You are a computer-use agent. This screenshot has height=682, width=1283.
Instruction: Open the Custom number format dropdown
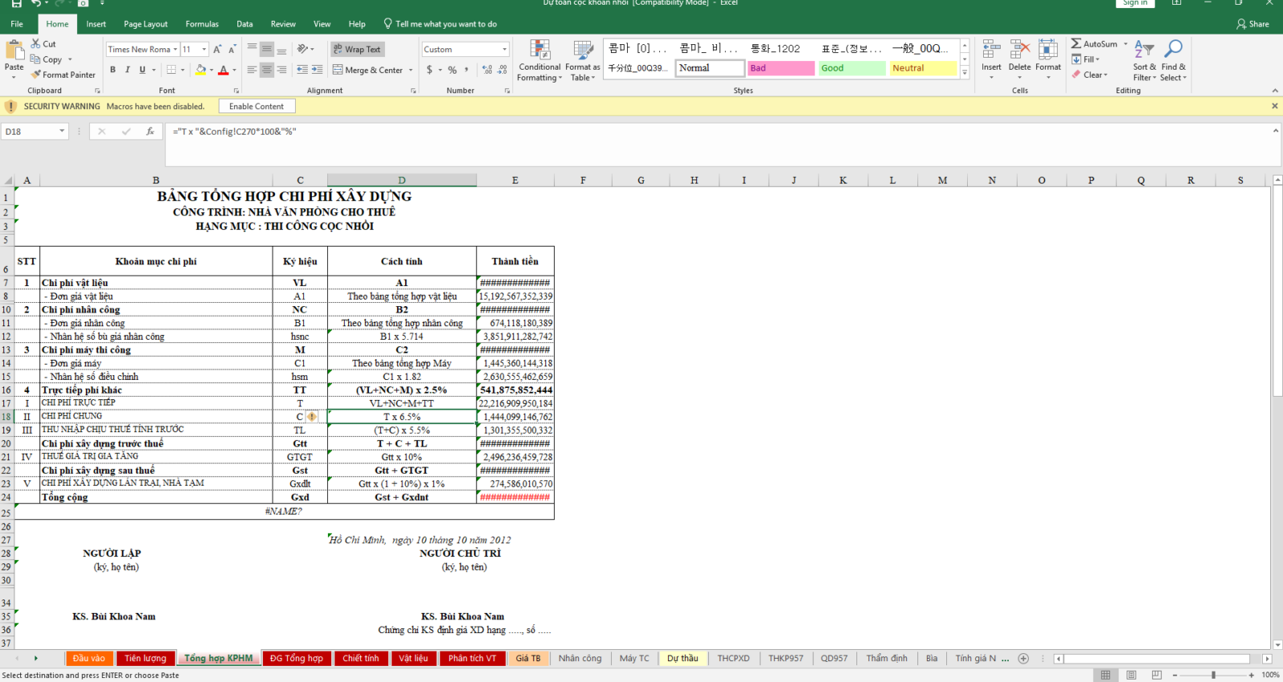coord(504,50)
